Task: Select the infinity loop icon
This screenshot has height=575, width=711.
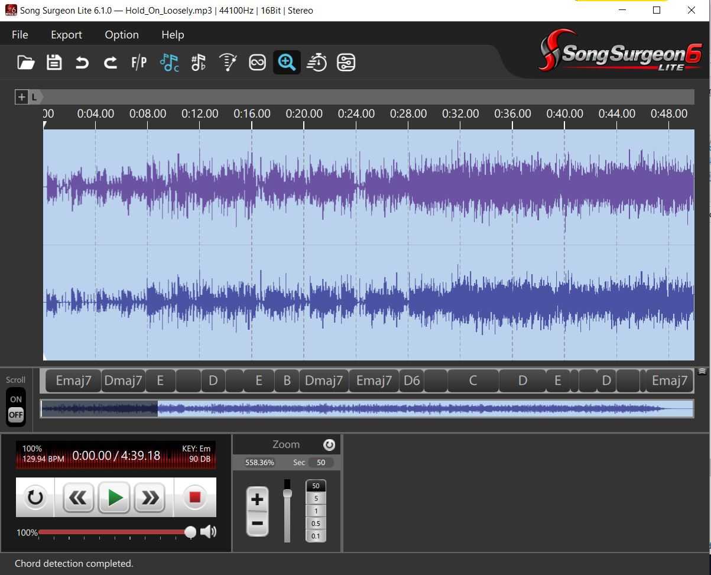Action: click(x=257, y=62)
